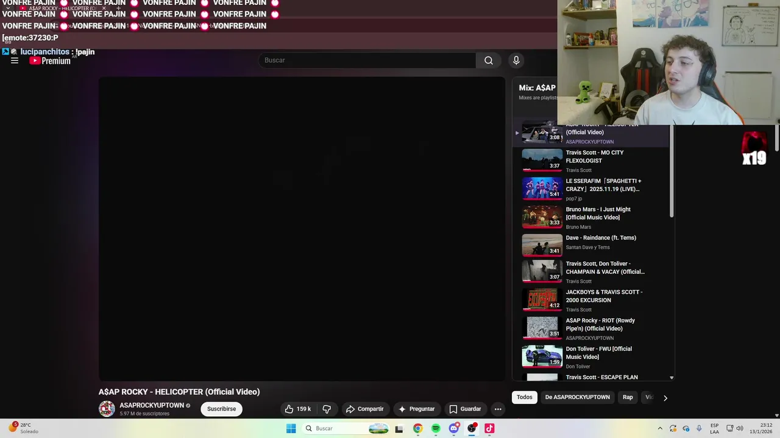Open OBS Studio from taskbar
Image resolution: width=780 pixels, height=438 pixels.
tap(472, 428)
